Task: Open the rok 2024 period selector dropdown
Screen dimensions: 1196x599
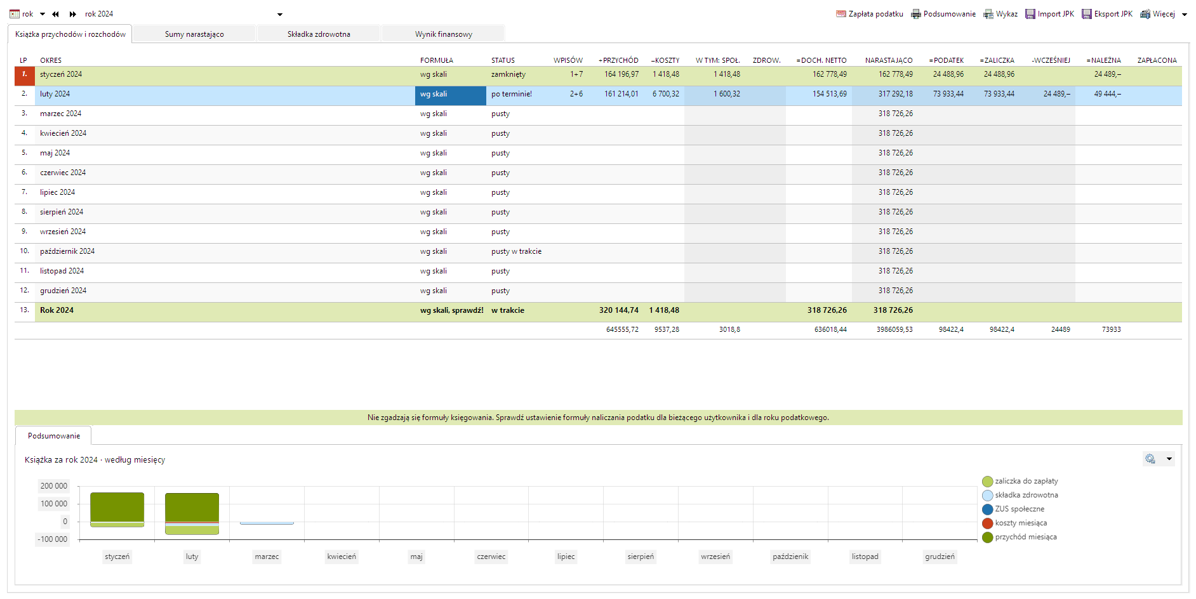Action: point(280,14)
